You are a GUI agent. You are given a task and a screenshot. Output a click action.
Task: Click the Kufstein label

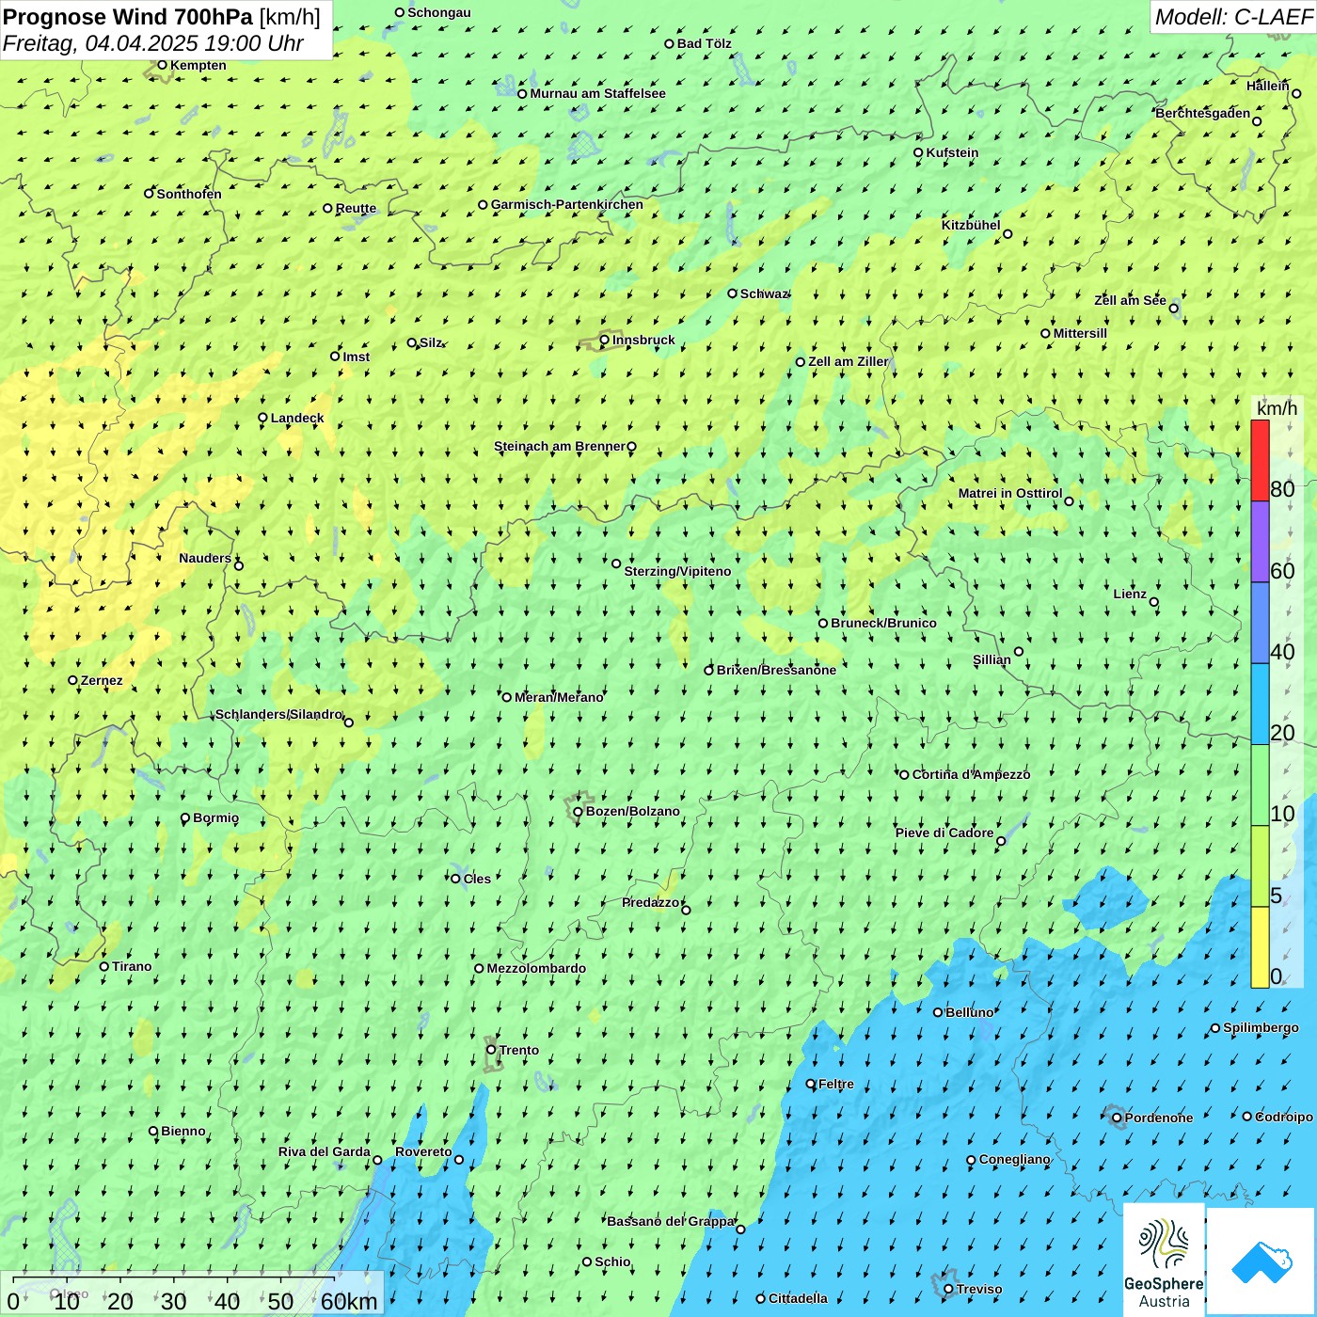pyautogui.click(x=952, y=152)
